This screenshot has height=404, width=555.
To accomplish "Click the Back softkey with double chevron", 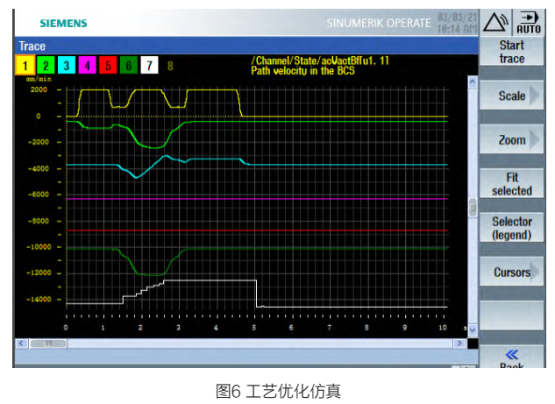I will tap(511, 358).
